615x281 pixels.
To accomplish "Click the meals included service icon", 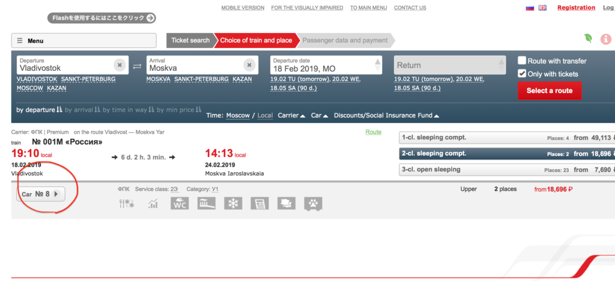I will point(126,203).
